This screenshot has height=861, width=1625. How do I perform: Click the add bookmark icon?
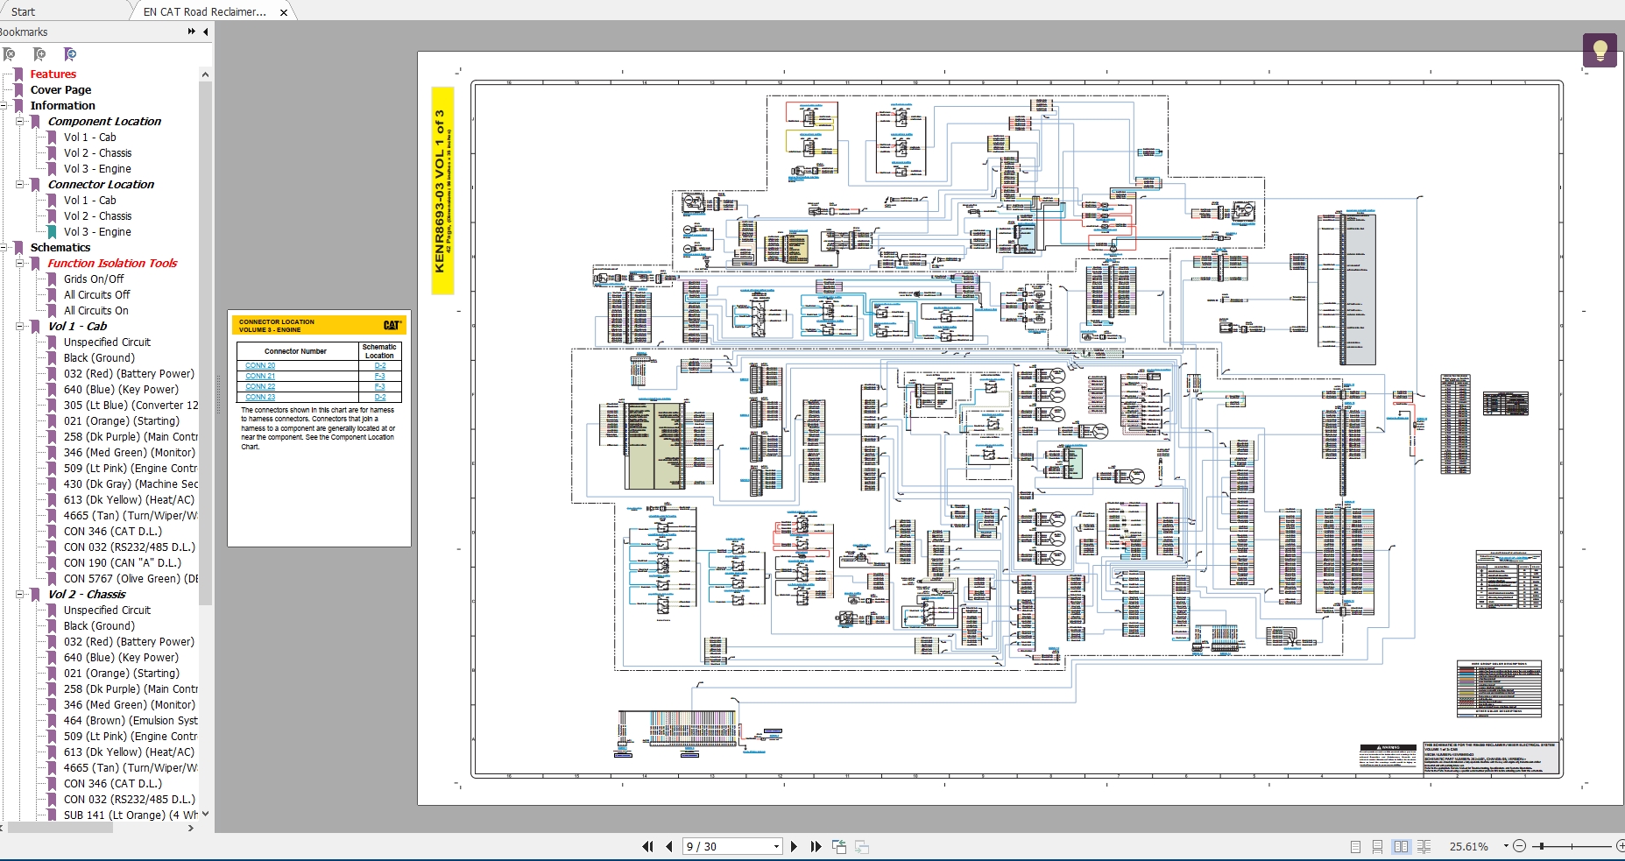[x=39, y=54]
